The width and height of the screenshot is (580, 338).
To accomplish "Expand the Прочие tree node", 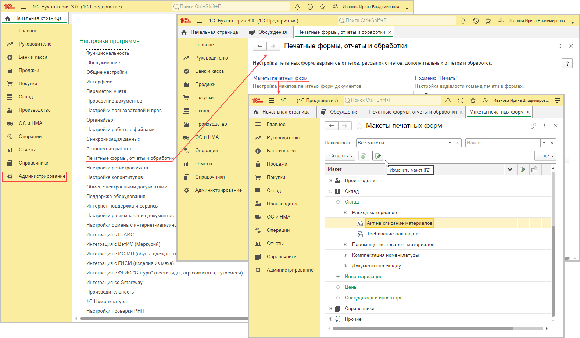I will click(330, 319).
